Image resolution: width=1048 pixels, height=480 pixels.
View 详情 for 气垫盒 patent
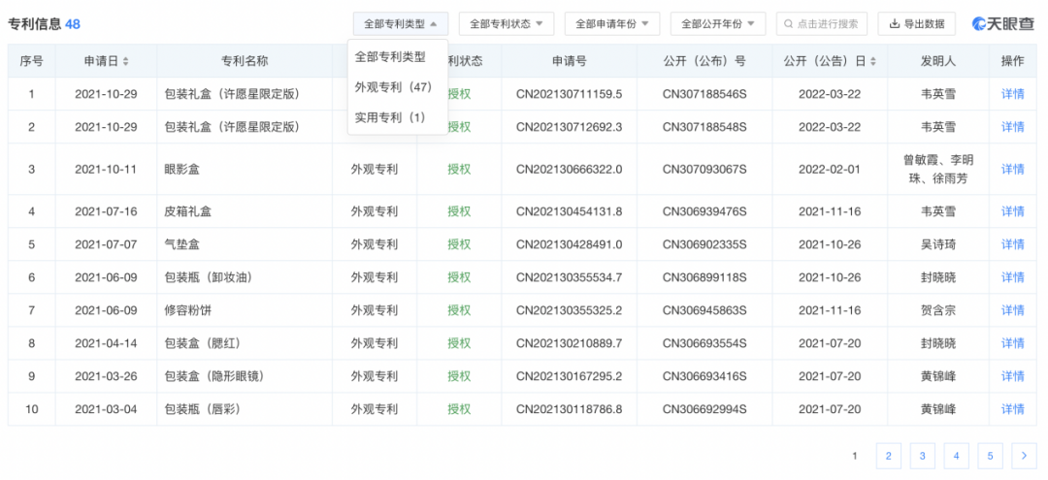1012,244
